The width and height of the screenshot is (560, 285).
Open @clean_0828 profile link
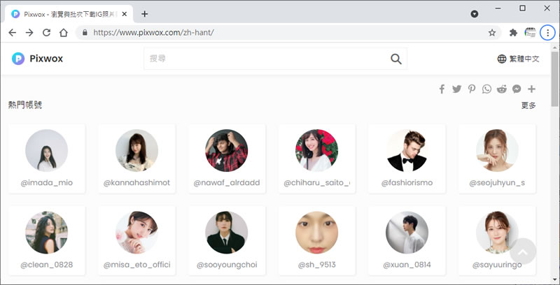(x=46, y=265)
